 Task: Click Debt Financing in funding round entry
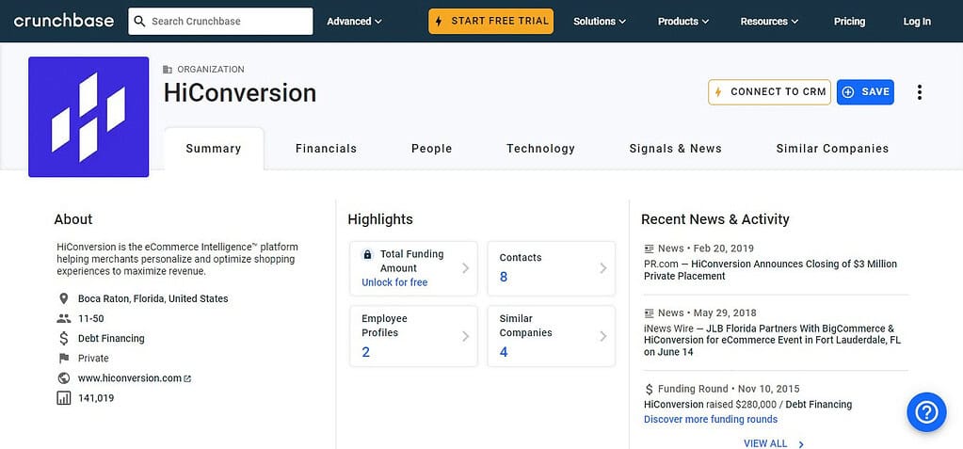(x=819, y=405)
